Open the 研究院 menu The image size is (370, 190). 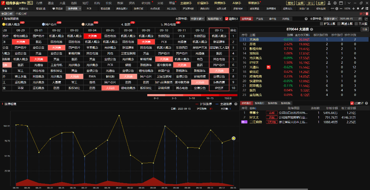coord(146,3)
